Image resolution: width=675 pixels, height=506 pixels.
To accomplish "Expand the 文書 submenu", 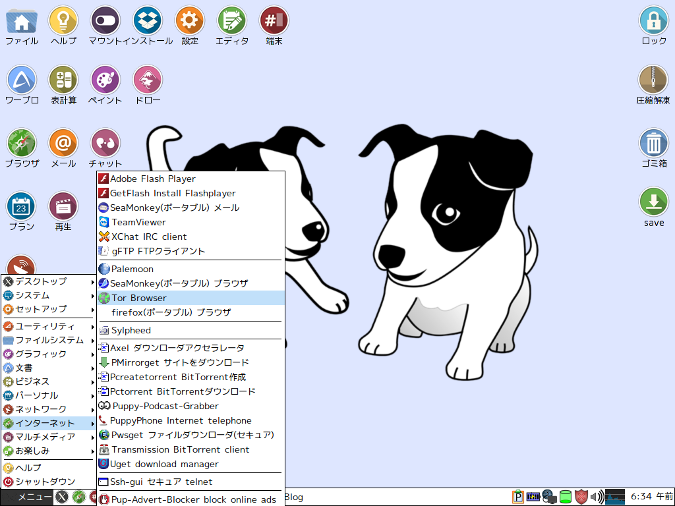I will [48, 368].
